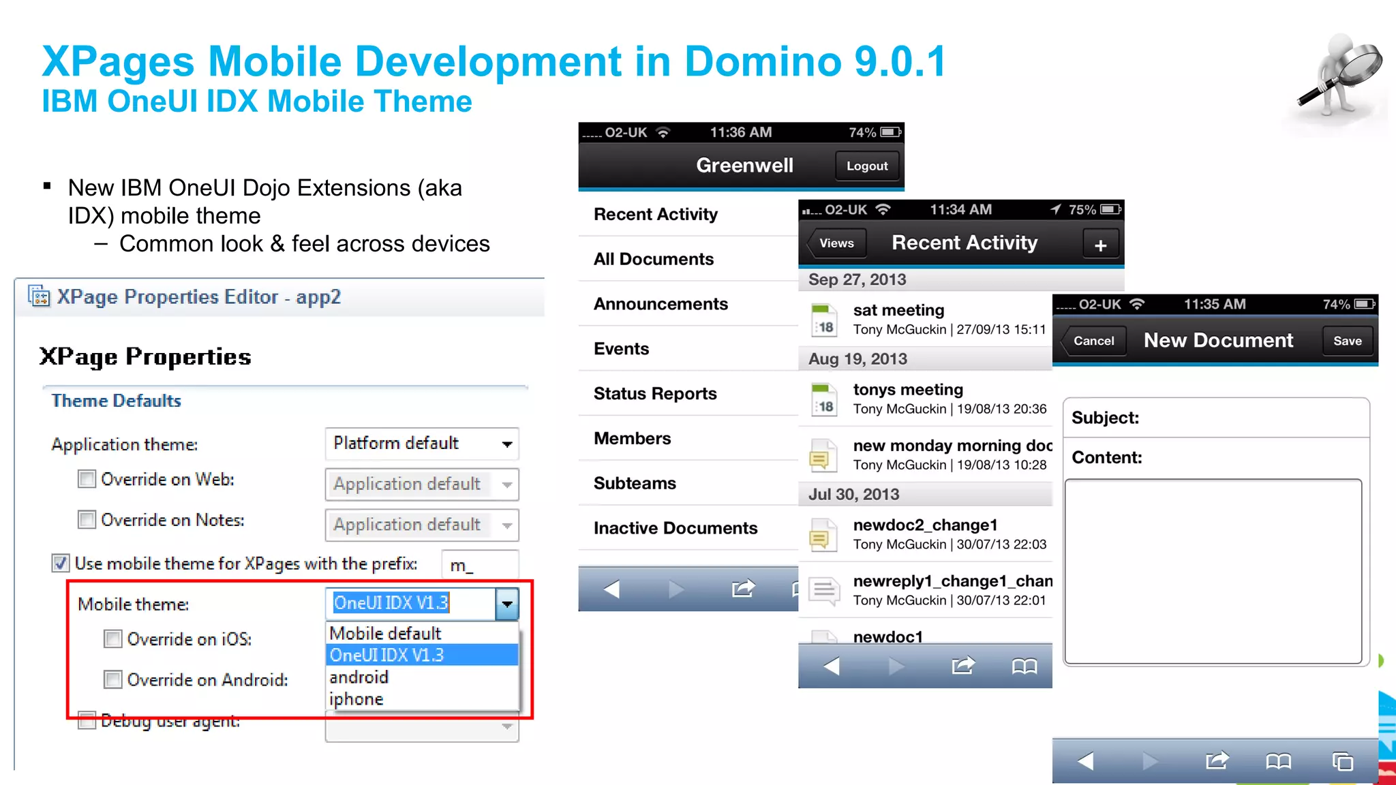Screen dimensions: 1396x785
Task: Tap Views back button
Action: [x=836, y=243]
